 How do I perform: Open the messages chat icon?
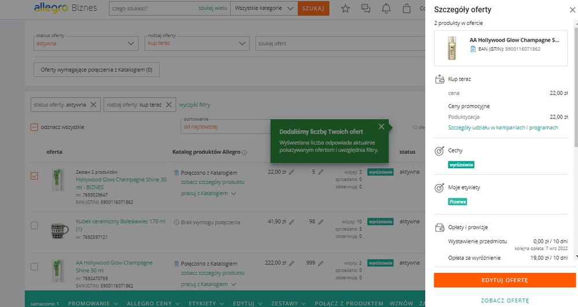(x=366, y=9)
